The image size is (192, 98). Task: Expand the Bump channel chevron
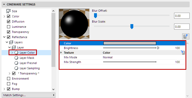[x=4, y=89]
